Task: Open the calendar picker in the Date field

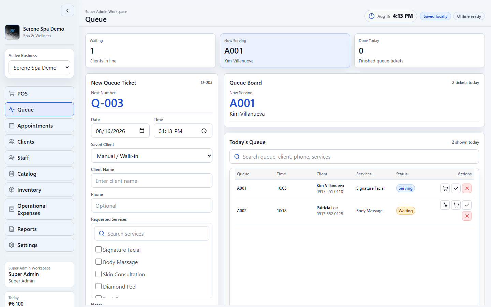Action: pyautogui.click(x=142, y=131)
